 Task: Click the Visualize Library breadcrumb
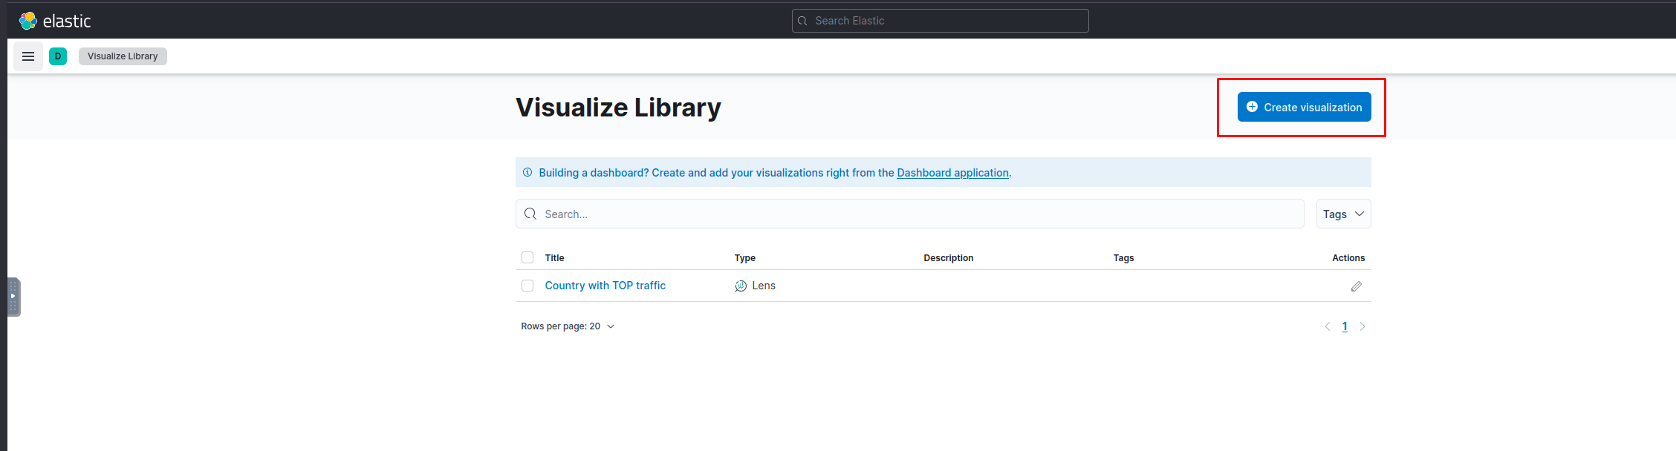coord(123,56)
